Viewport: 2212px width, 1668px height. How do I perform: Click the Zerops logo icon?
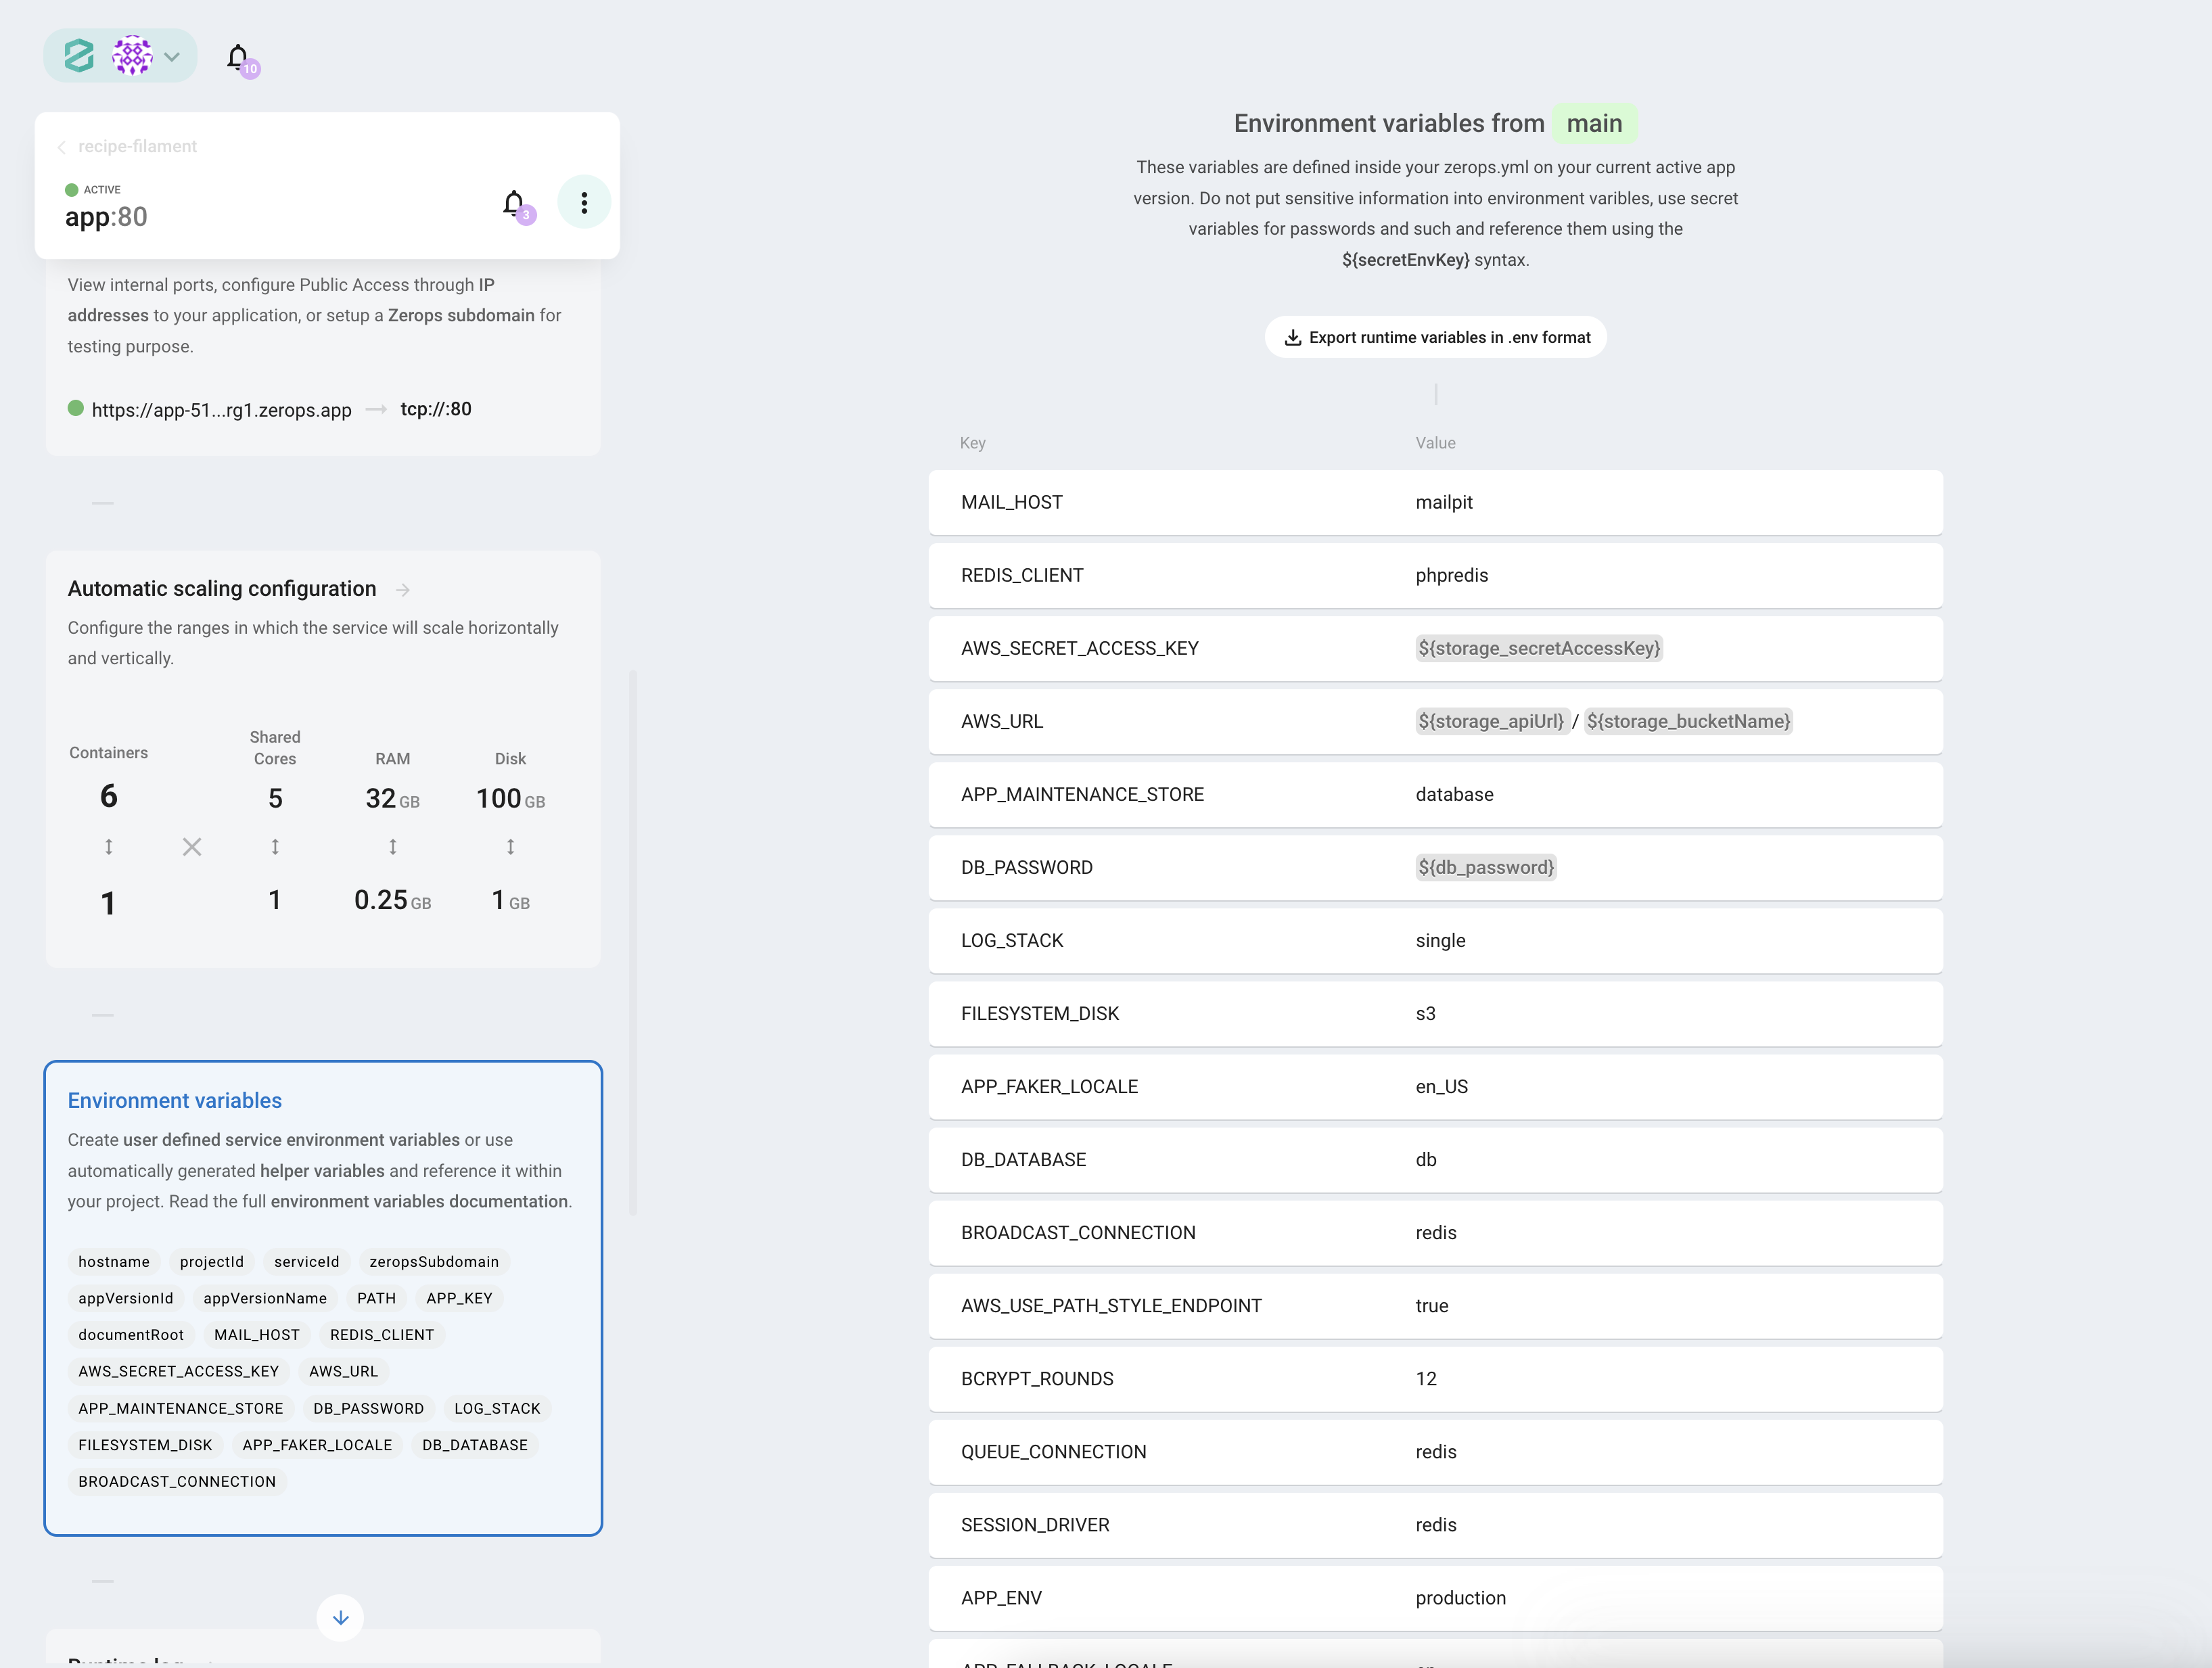tap(79, 56)
